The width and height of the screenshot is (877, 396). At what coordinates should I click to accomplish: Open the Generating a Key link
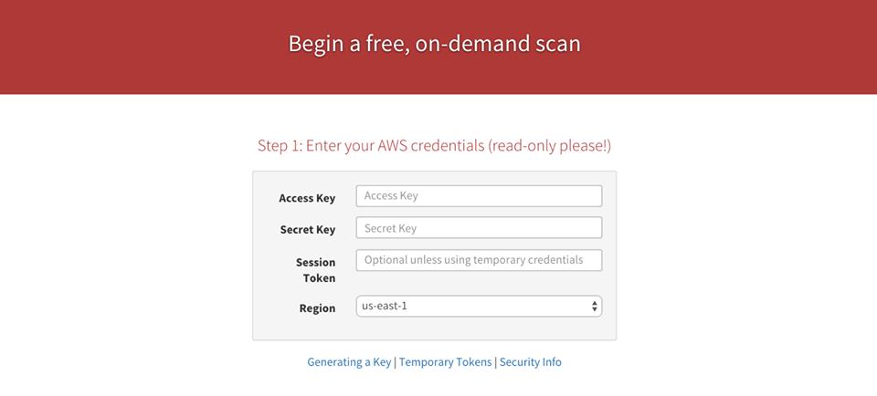pos(349,362)
